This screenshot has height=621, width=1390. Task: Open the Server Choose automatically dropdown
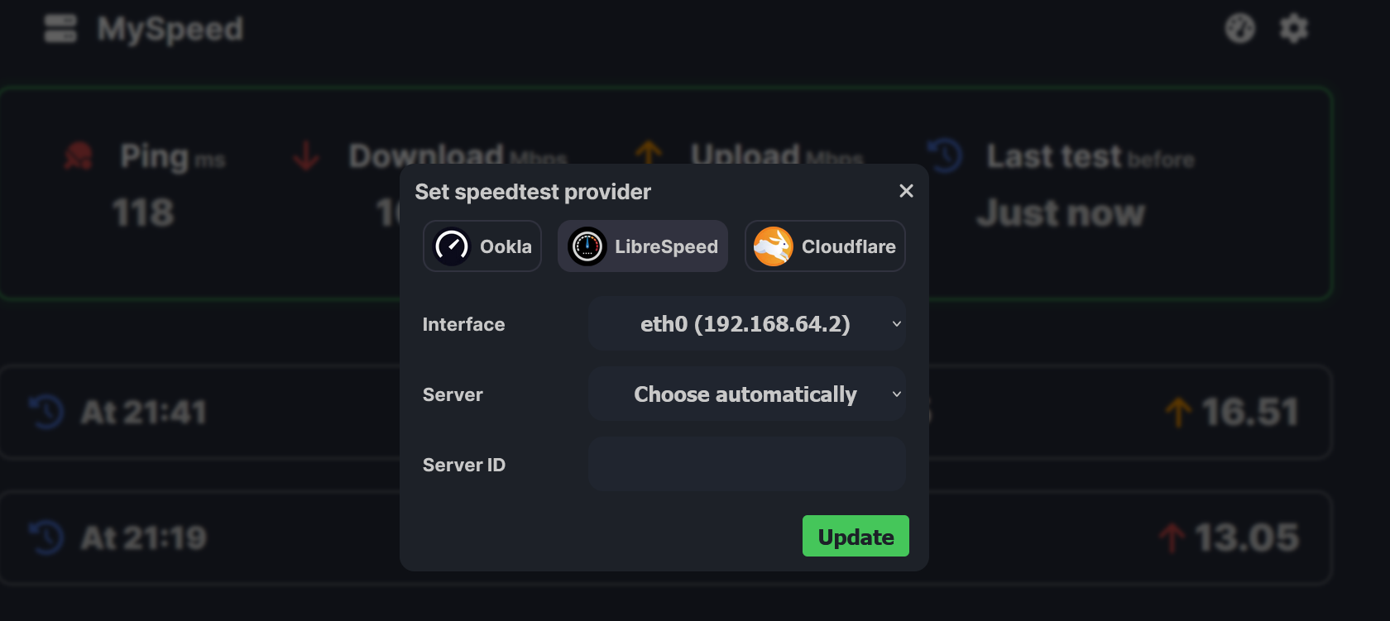pyautogui.click(x=745, y=394)
